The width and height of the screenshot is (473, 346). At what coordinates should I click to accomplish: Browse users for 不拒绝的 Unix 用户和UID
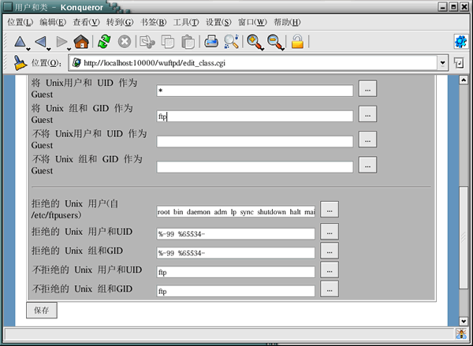coord(330,270)
